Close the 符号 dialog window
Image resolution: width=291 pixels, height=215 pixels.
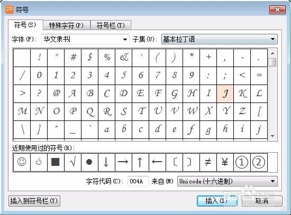277,10
